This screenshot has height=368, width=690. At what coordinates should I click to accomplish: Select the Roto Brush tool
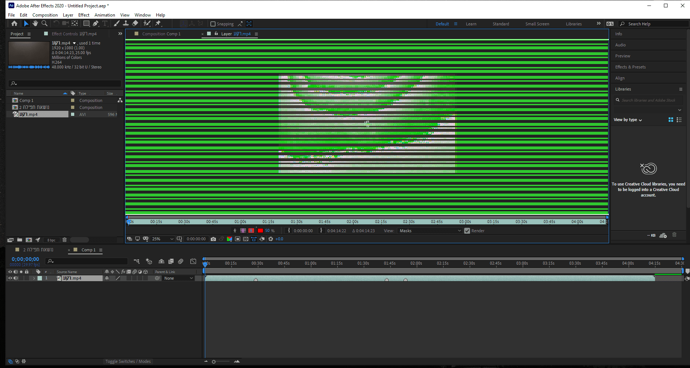tap(147, 24)
